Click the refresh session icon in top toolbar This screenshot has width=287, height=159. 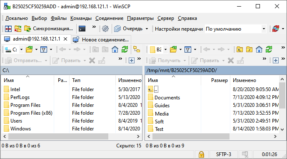pos(275,29)
